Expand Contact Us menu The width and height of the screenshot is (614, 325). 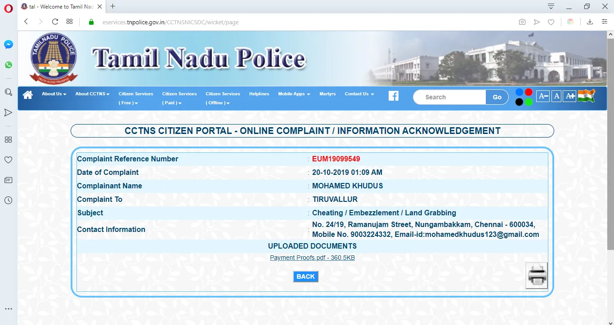(359, 94)
